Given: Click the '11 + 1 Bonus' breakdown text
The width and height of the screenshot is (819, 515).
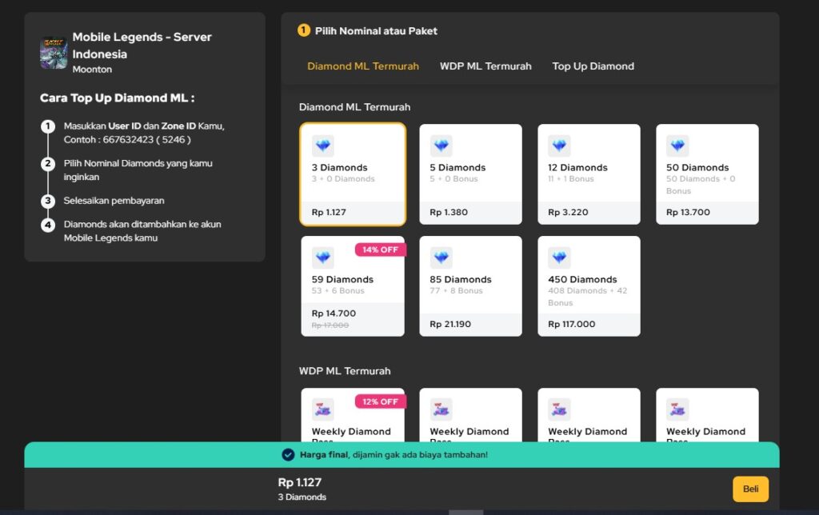Looking at the screenshot, I should (571, 178).
